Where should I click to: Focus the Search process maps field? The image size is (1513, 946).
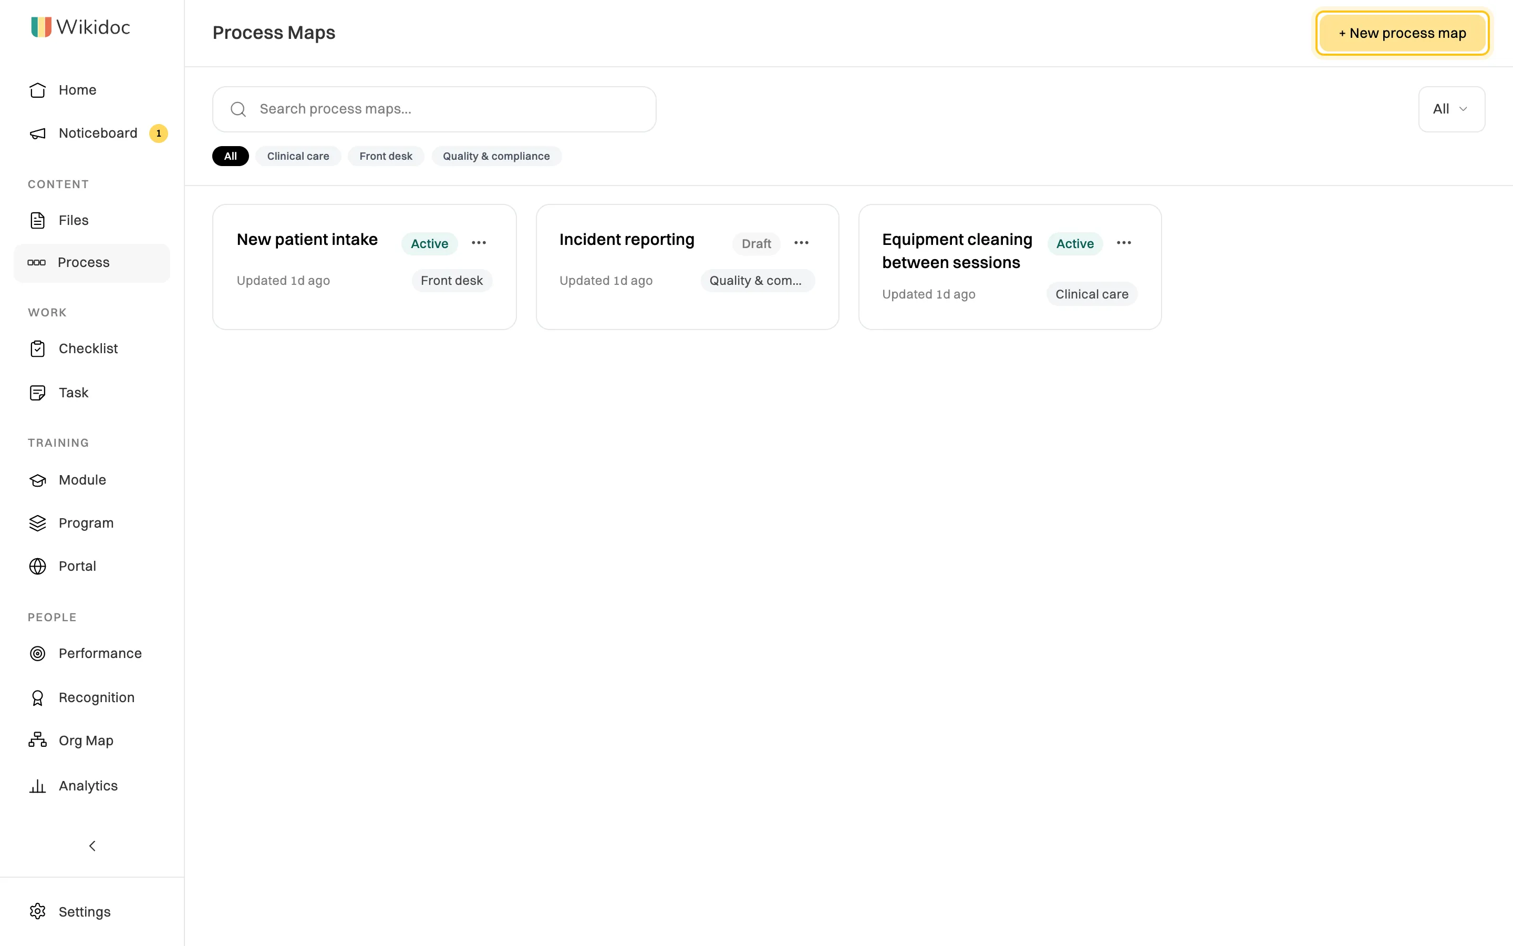tap(434, 109)
